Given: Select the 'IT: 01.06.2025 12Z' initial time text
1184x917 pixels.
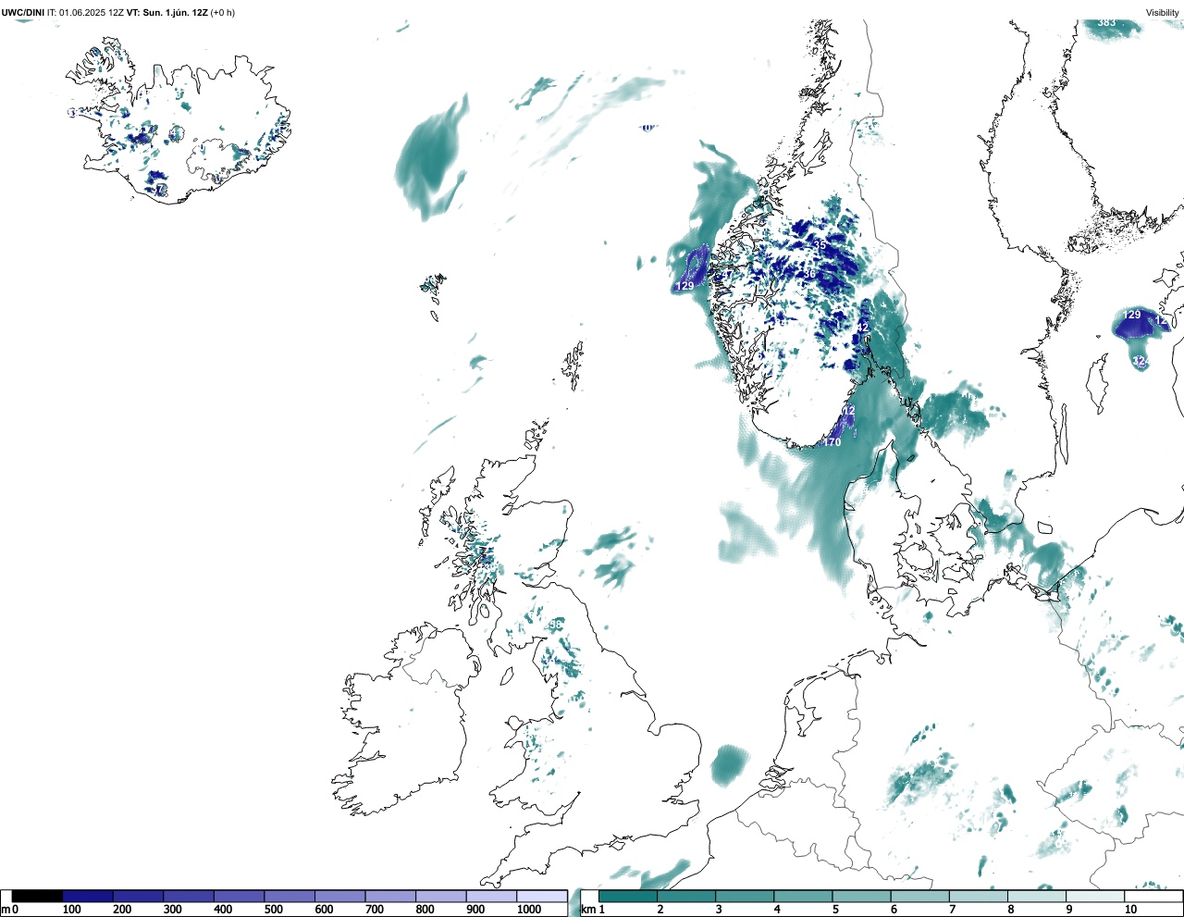Looking at the screenshot, I should 85,12.
